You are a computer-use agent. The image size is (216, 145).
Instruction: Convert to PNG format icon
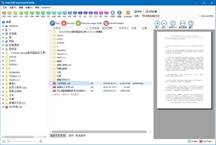coord(64,13)
